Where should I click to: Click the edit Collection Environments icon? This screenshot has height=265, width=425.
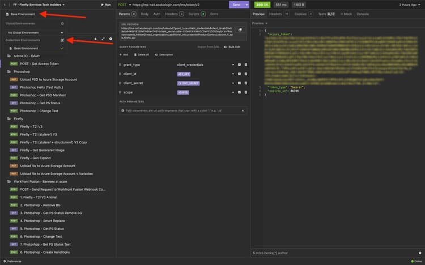click(62, 40)
